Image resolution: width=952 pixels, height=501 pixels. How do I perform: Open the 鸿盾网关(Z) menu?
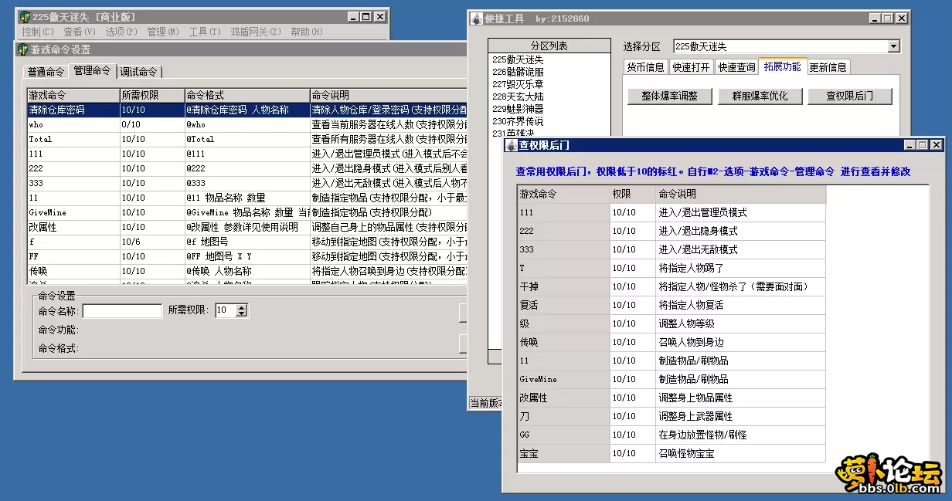point(256,32)
